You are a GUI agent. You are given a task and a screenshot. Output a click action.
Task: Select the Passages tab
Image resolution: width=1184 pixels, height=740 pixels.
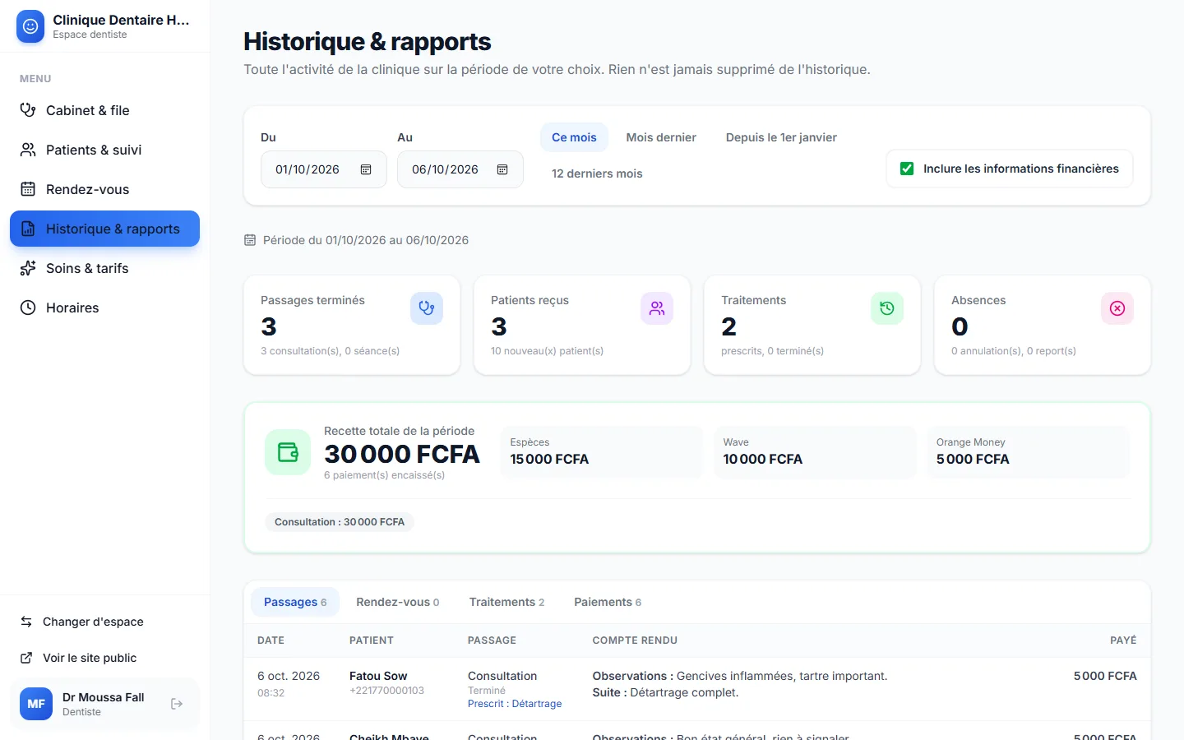[295, 602]
